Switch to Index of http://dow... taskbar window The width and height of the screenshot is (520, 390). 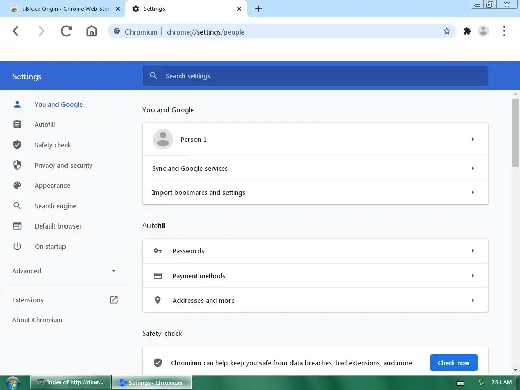tap(70, 382)
